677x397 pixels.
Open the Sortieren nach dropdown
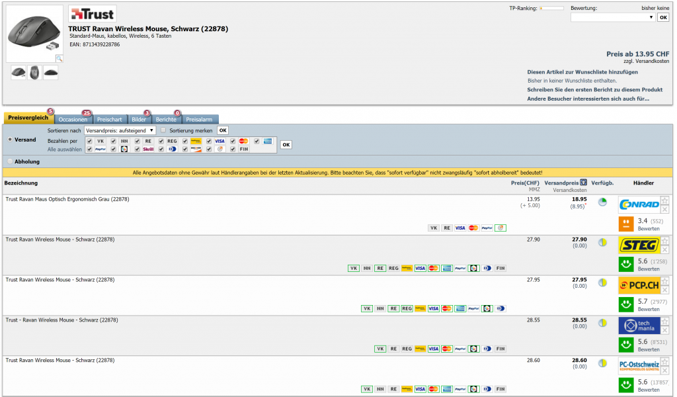120,130
